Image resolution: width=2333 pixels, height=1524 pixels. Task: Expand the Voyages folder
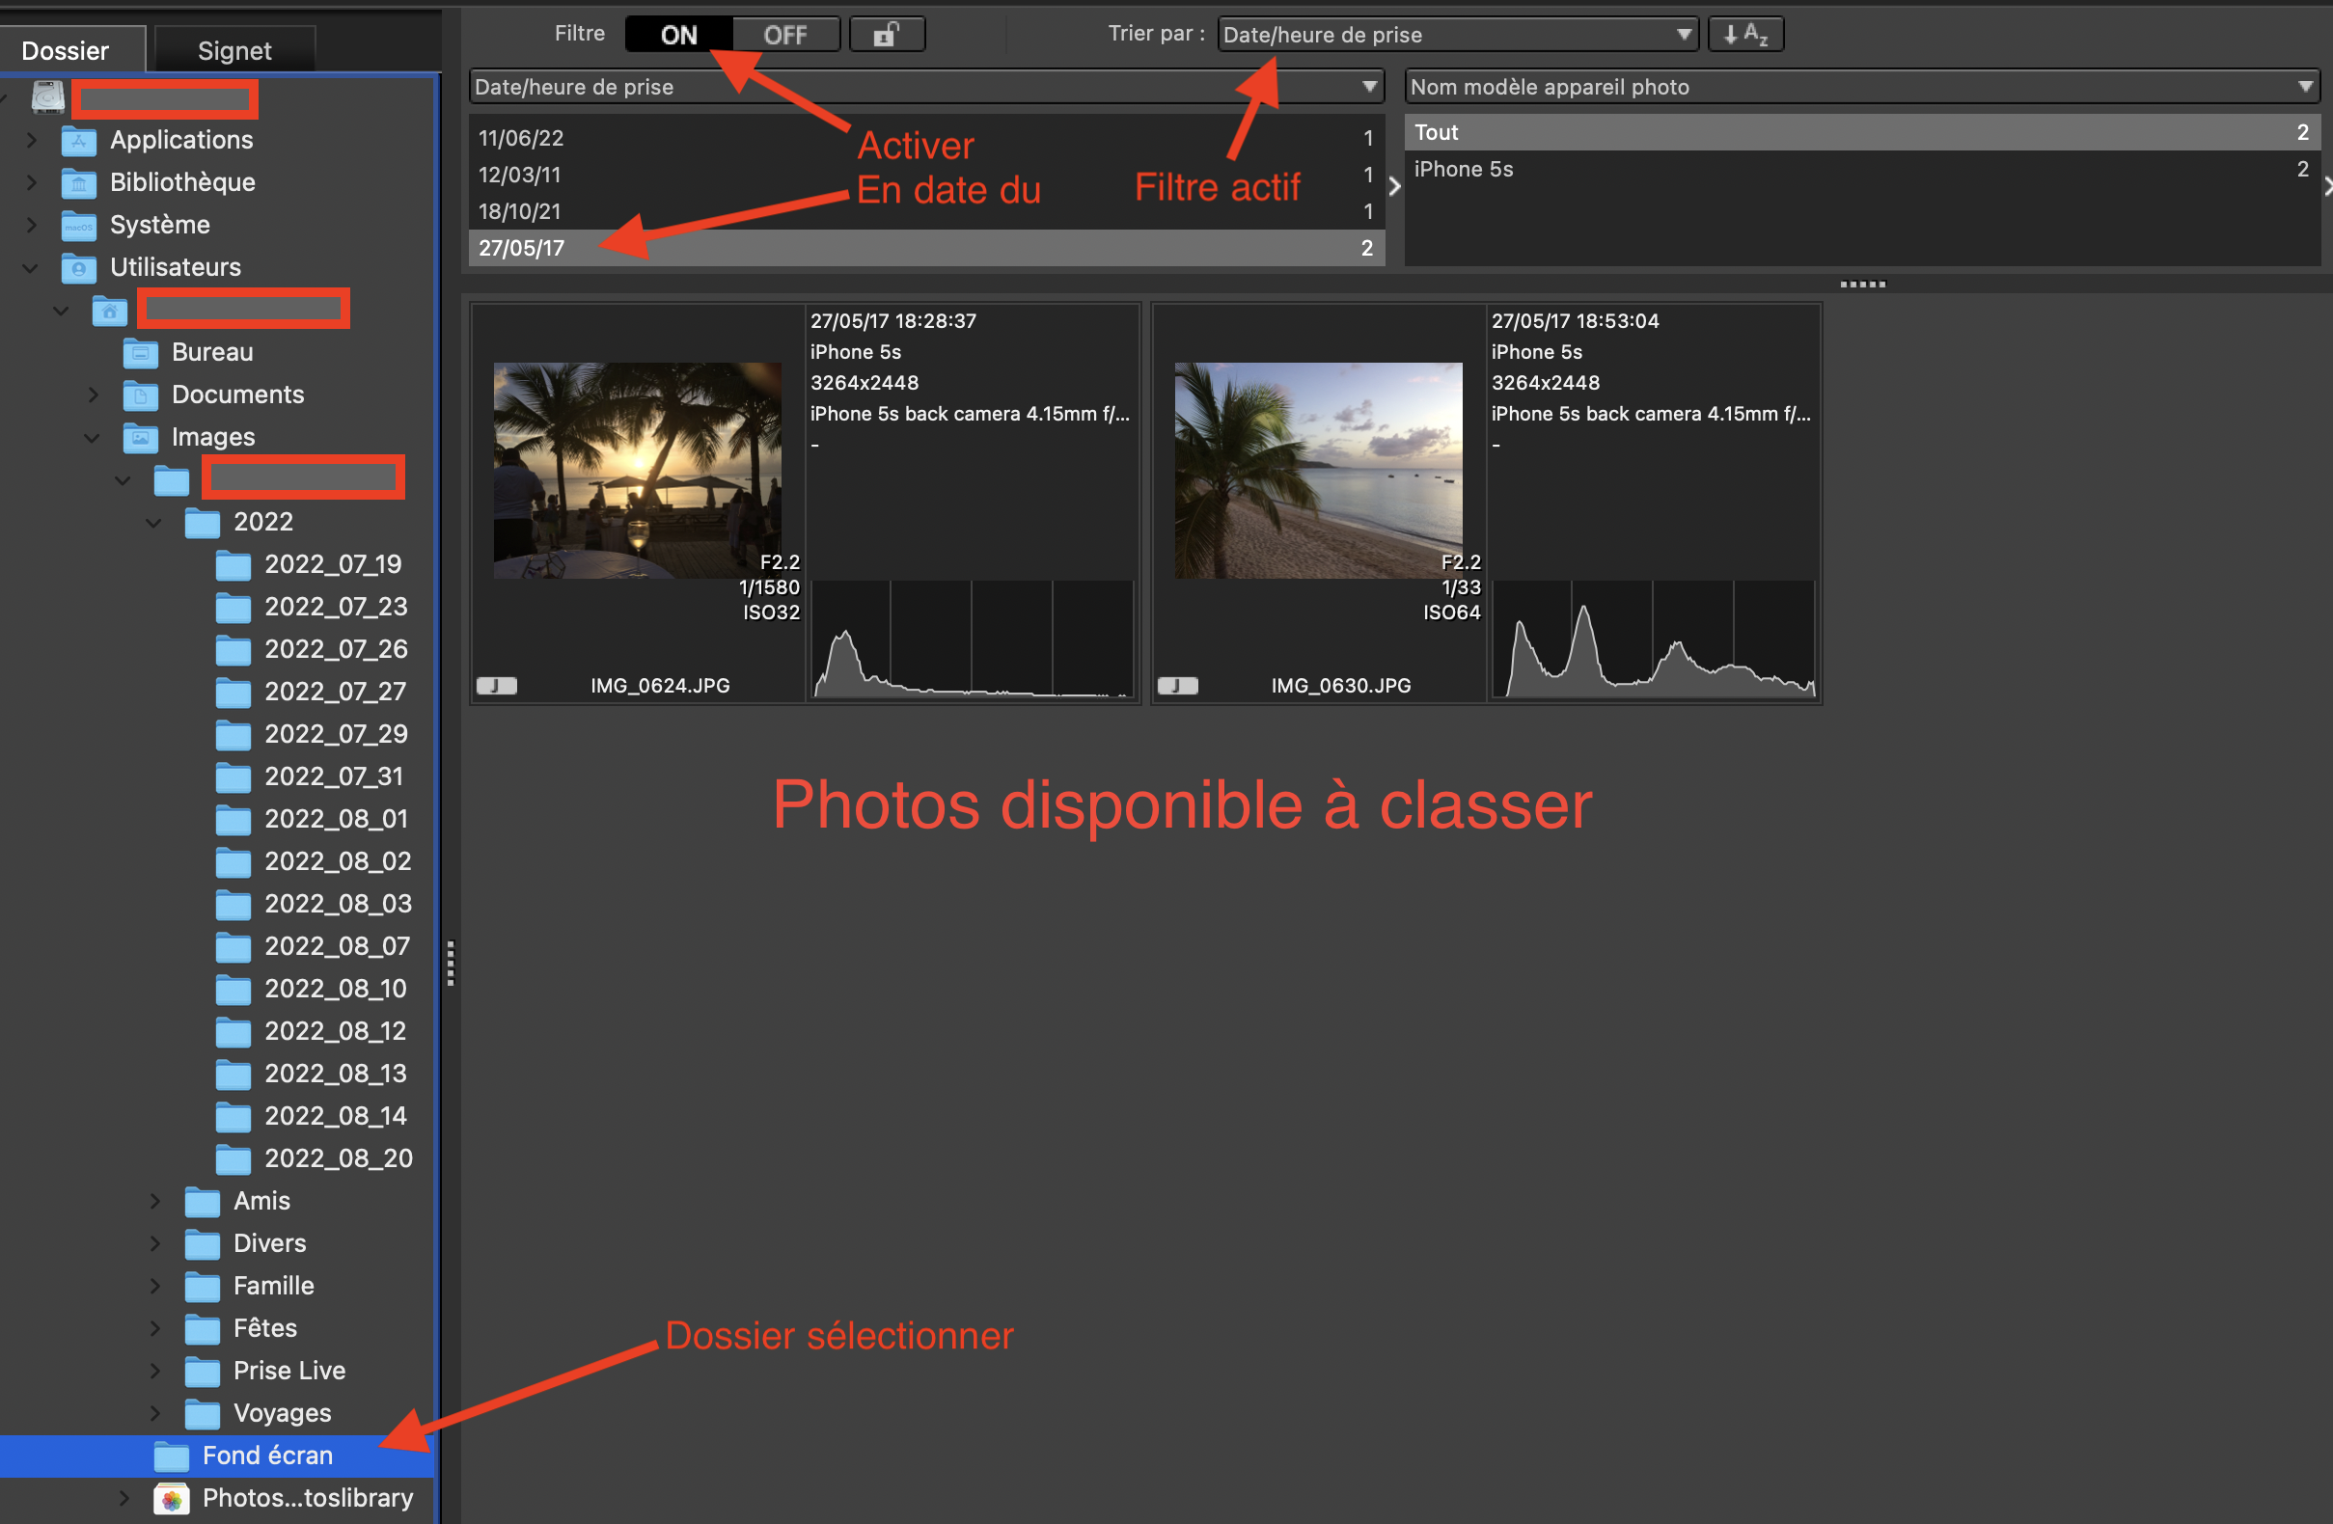tap(154, 1413)
